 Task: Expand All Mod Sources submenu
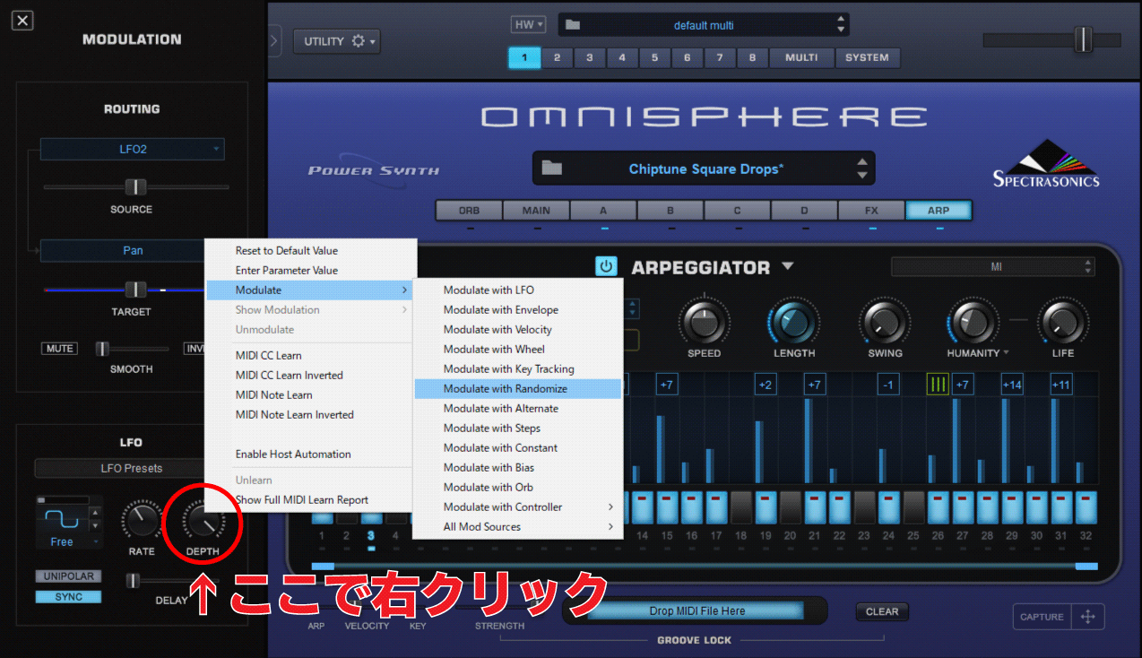517,526
